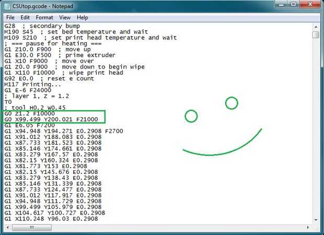
Task: Click the line 'G92 E0.0 ; reset e count'
Action: [49, 79]
